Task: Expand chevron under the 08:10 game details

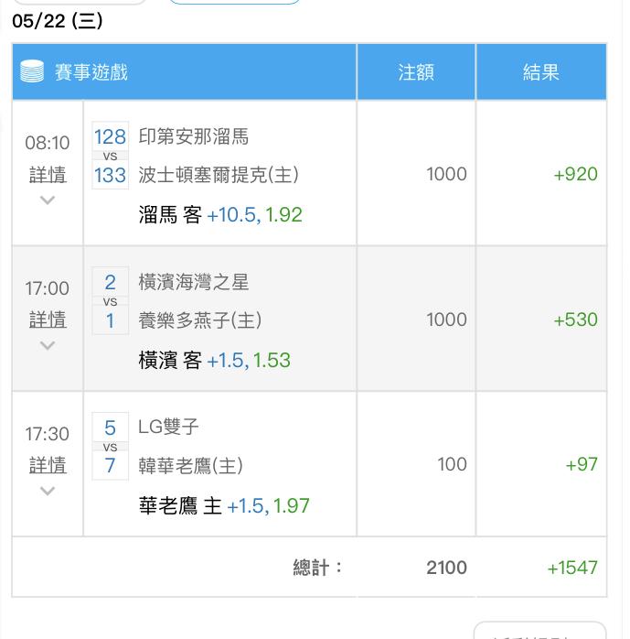Action: 48,200
